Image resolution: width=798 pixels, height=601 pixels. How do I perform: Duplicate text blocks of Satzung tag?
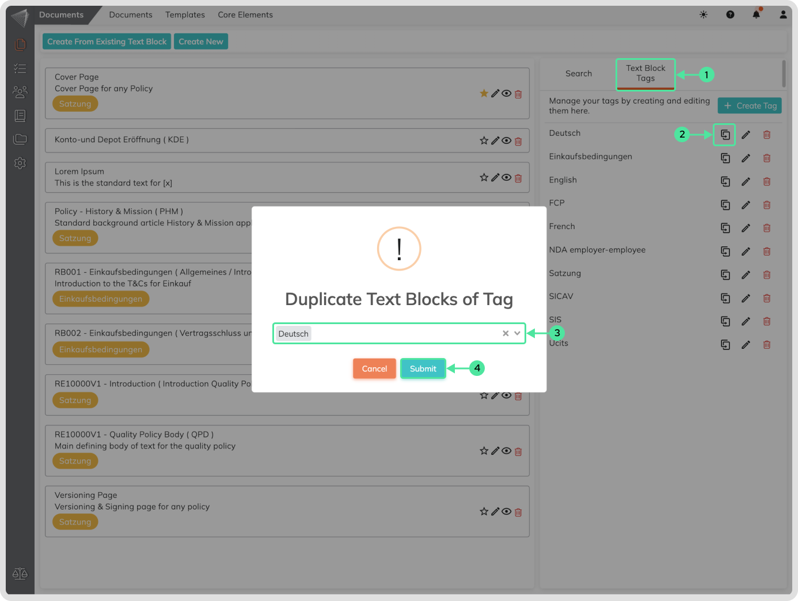[x=725, y=275]
